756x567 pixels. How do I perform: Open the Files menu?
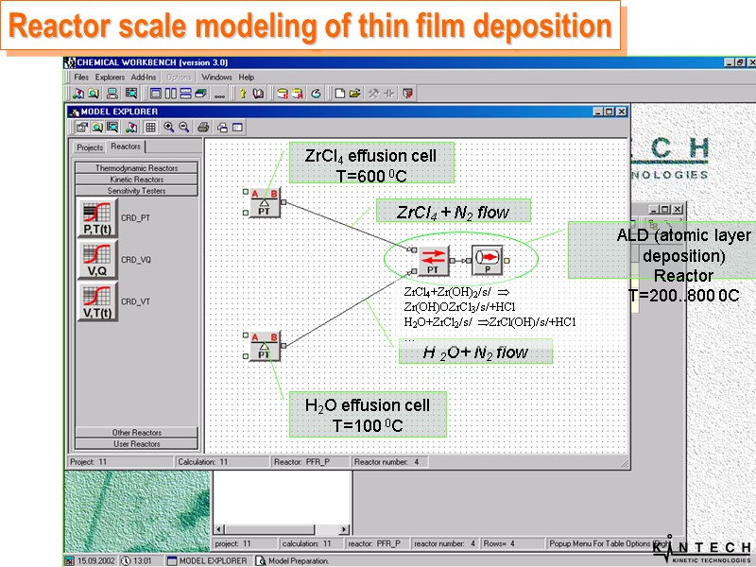[x=81, y=77]
